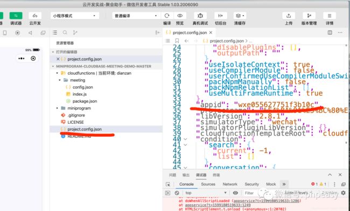
Task: Switch to the problems (问题) panel tab
Action: (x=172, y=175)
